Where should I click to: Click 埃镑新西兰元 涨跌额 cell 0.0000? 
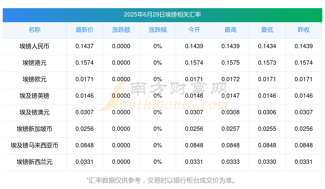pyautogui.click(x=121, y=162)
